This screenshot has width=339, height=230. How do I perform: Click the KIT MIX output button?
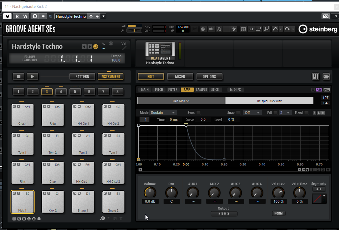[x=224, y=214]
